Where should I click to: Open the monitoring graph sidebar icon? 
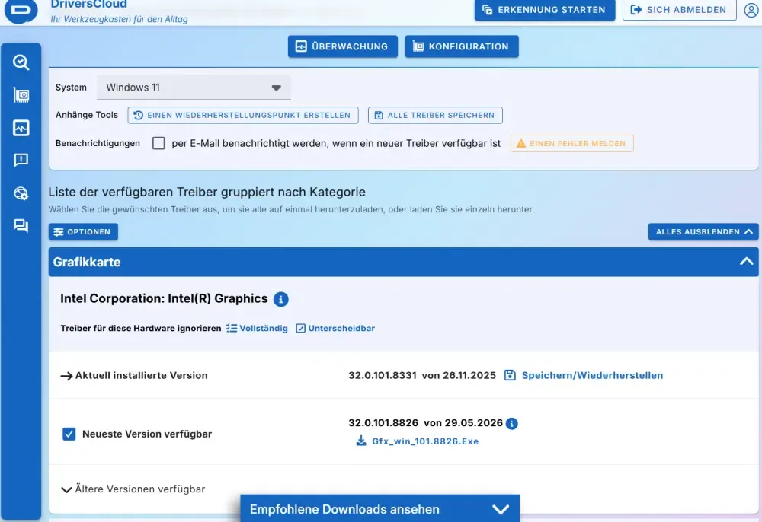click(21, 128)
